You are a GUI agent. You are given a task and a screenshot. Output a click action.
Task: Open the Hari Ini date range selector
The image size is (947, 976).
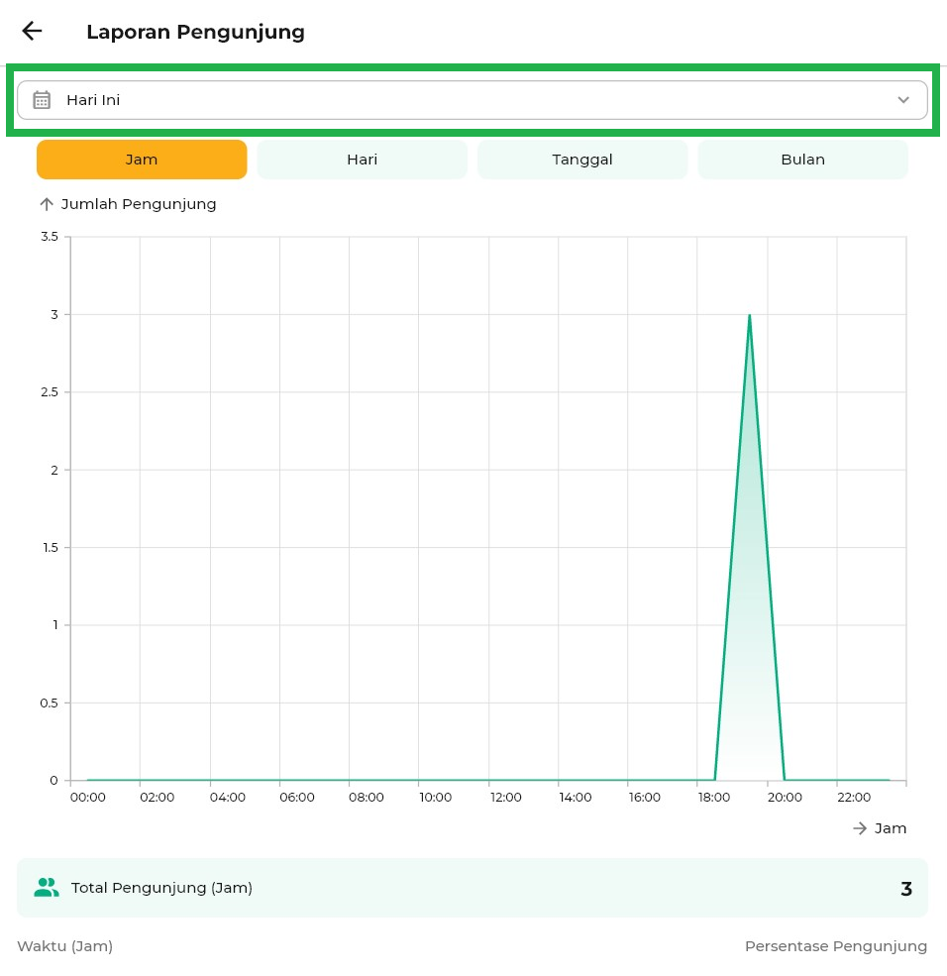click(472, 100)
